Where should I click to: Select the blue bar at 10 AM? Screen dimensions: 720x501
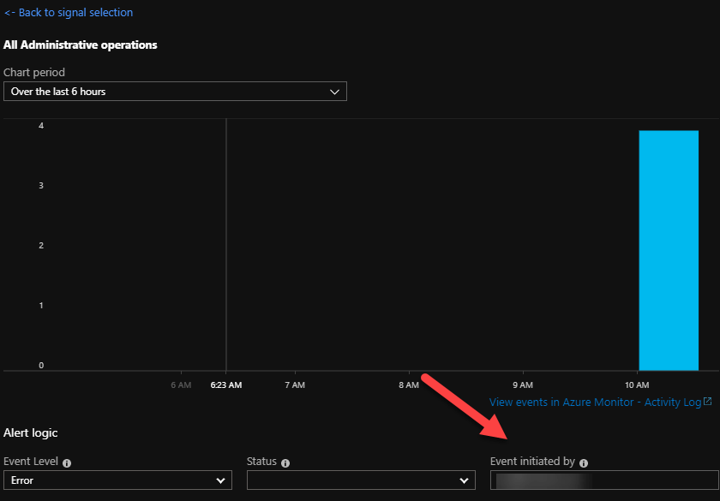pyautogui.click(x=669, y=250)
